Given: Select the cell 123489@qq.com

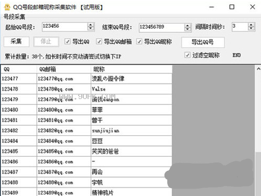Looking at the screenshot, I should pyautogui.click(x=64, y=192).
